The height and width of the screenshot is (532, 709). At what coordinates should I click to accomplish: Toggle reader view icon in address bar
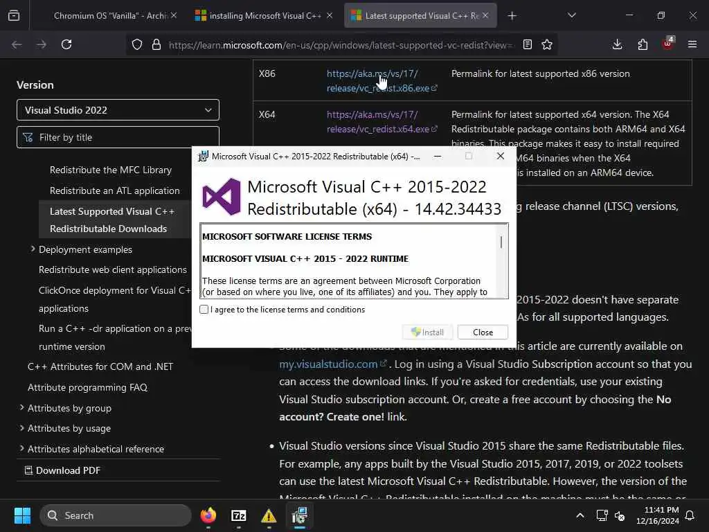coord(527,44)
